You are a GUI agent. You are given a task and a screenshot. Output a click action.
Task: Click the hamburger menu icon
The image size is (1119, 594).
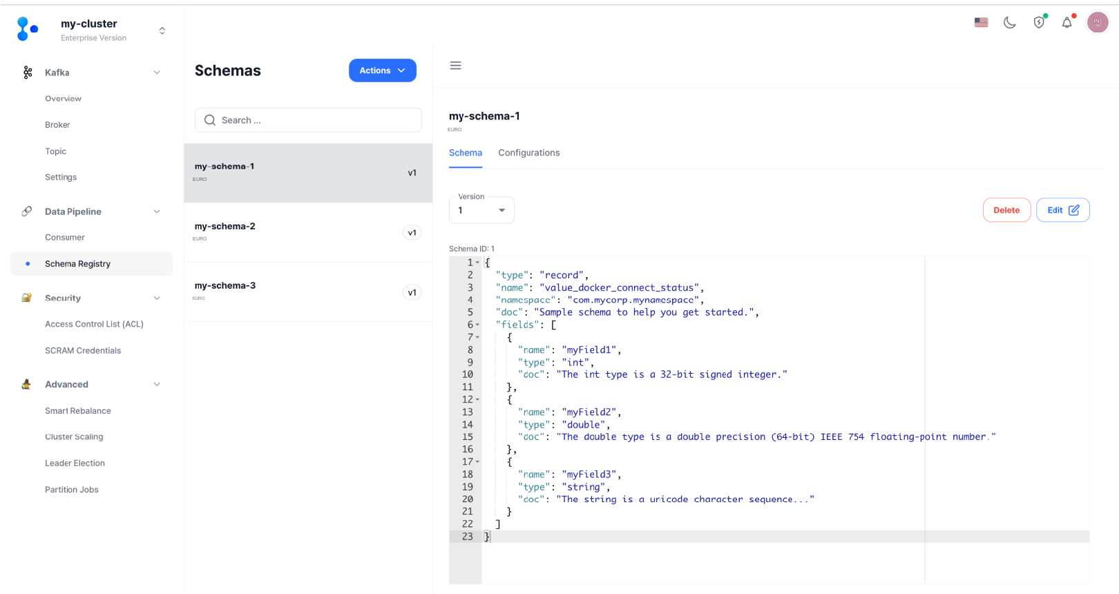click(455, 66)
